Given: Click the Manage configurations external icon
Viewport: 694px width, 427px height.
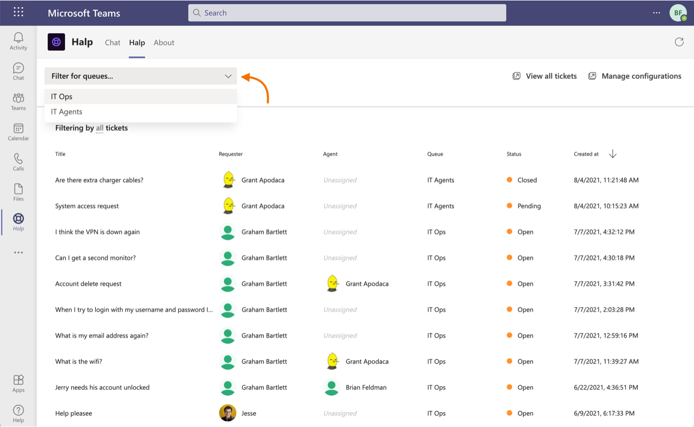Looking at the screenshot, I should 592,76.
